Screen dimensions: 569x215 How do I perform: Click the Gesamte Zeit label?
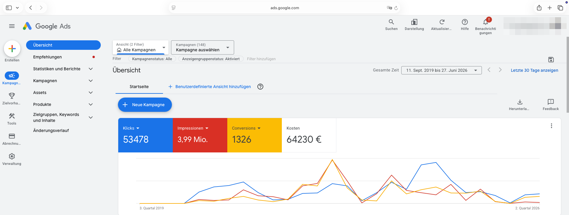click(386, 70)
